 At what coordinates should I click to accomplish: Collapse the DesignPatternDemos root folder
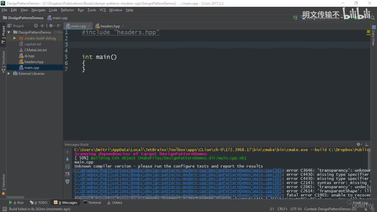(9, 32)
